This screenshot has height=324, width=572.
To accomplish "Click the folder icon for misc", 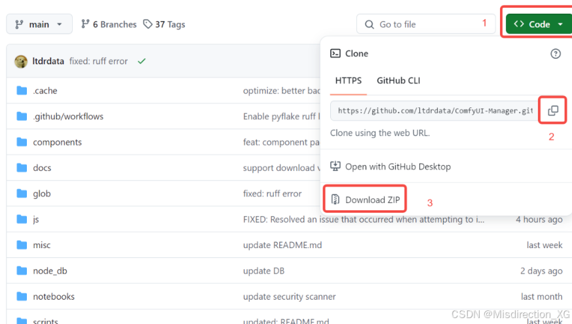I will (x=22, y=245).
